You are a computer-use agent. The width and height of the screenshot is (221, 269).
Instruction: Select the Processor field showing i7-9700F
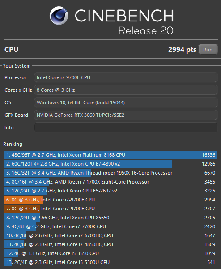[126, 77]
